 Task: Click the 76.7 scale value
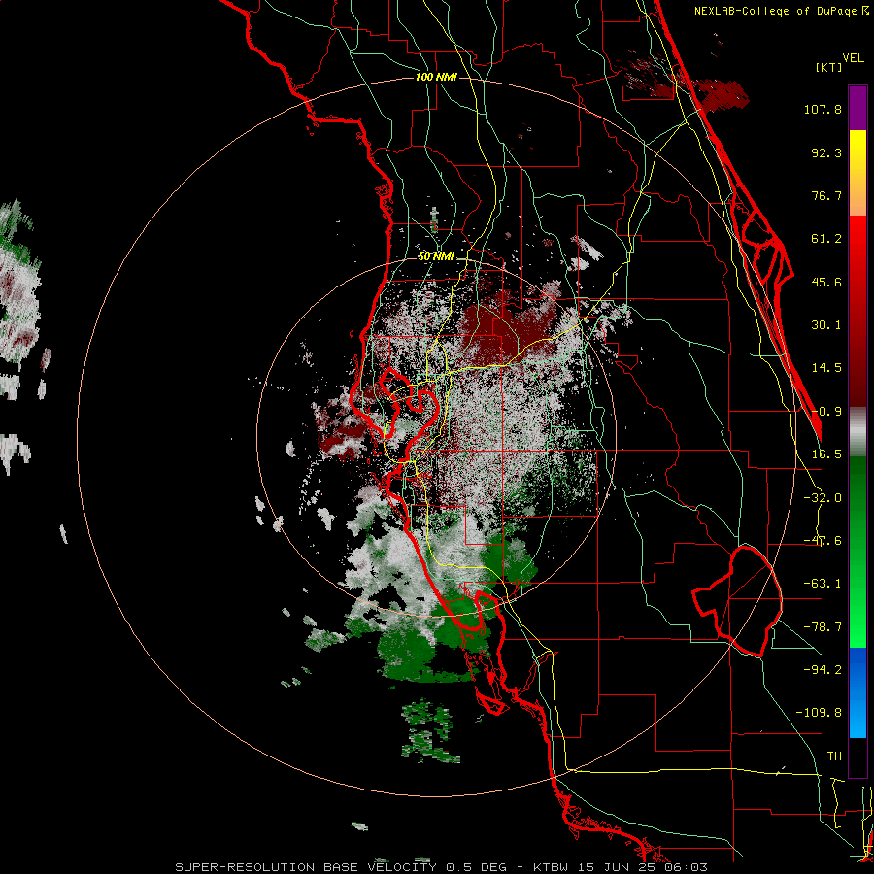click(x=826, y=195)
